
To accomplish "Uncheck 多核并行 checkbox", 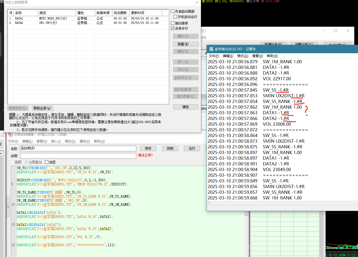I will 173,28.
